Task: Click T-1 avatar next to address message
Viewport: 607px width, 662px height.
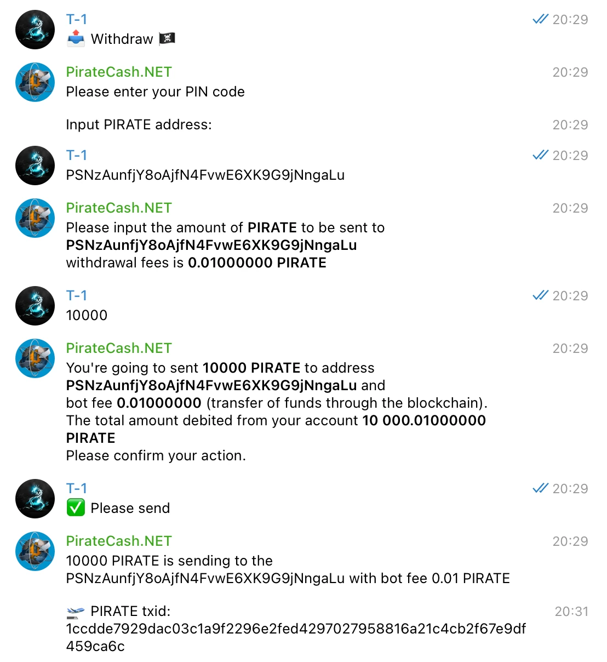Action: coord(35,165)
